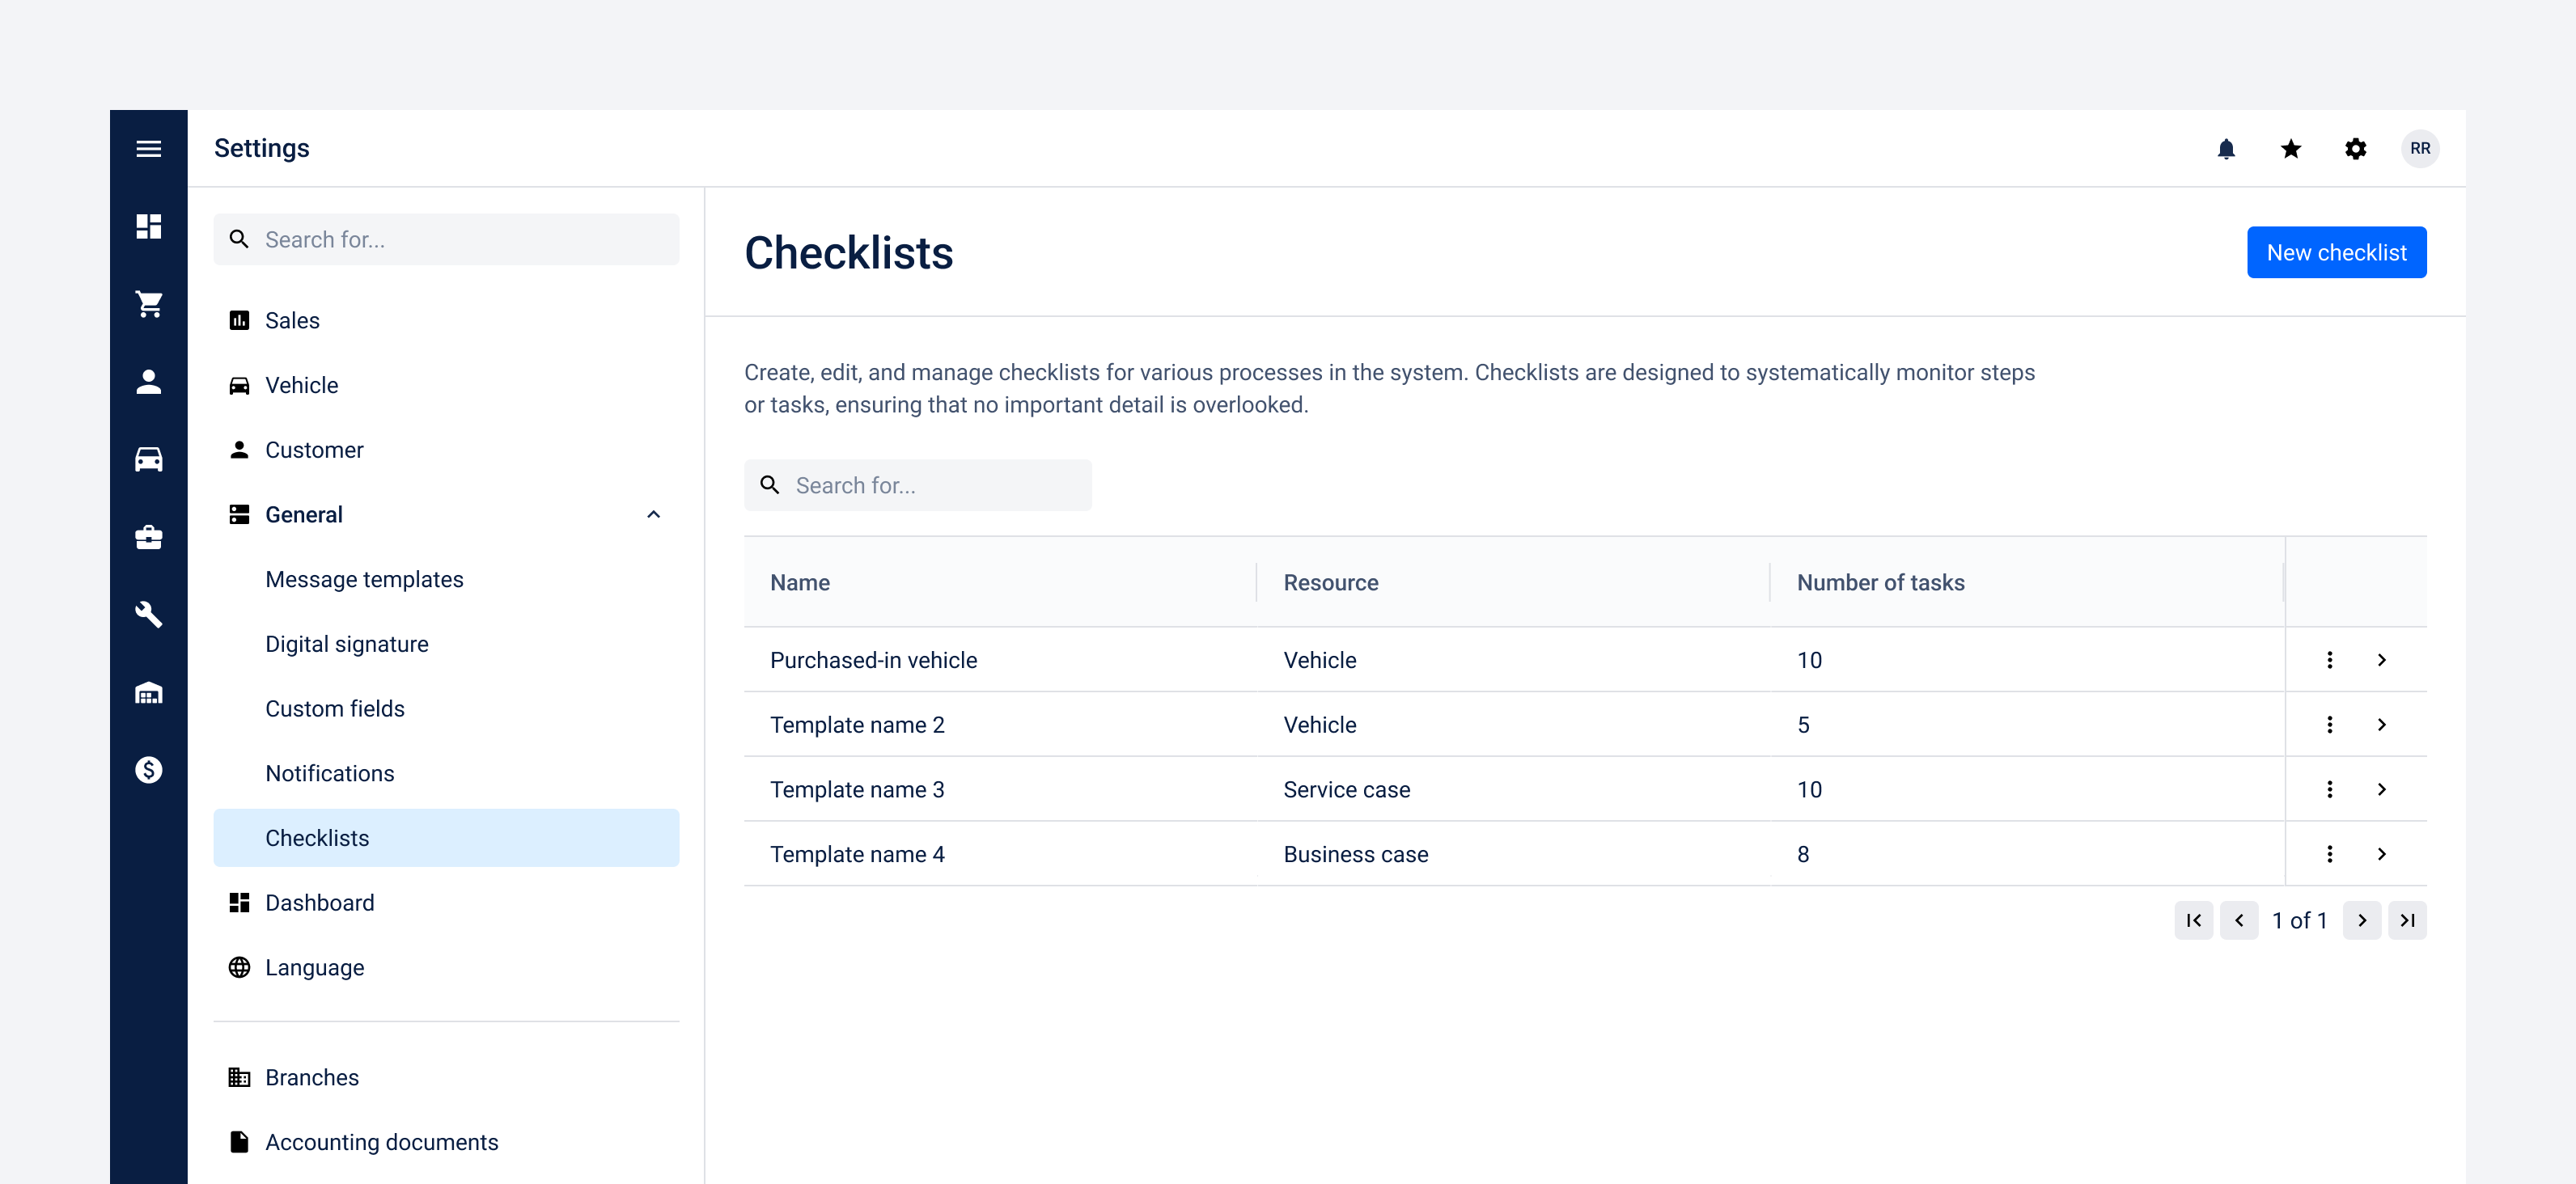This screenshot has width=2576, height=1184.
Task: Open the RR user avatar
Action: (2420, 149)
